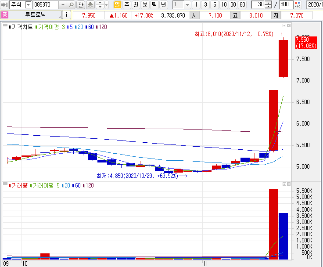Click the 120 moving average legend in price chart
The width and height of the screenshot is (323, 267).
pos(101,27)
